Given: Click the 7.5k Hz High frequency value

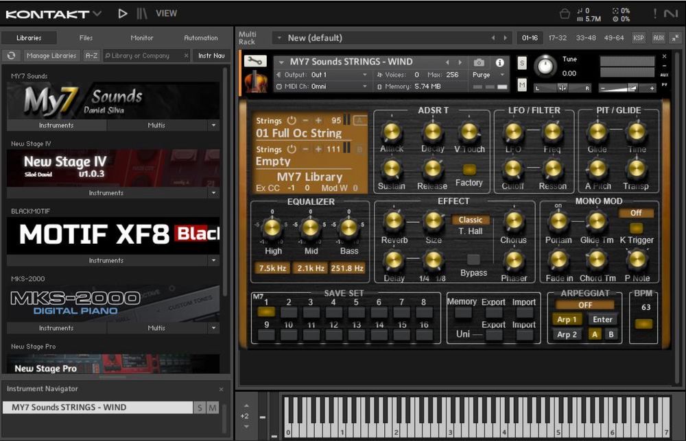Looking at the screenshot, I should (272, 268).
